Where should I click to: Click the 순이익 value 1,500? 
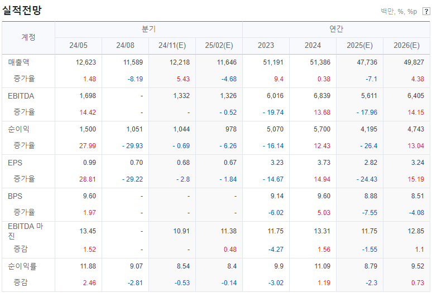click(x=88, y=129)
